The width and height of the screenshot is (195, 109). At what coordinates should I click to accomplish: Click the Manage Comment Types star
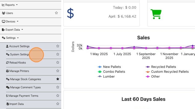point(58,87)
